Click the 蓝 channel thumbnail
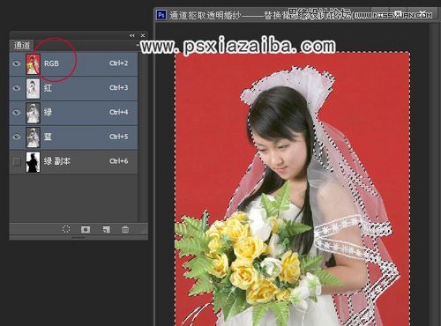 [33, 137]
